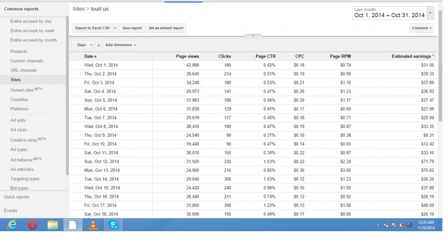Click the volume speaker tray icon
This screenshot has height=252, width=445.
click(x=402, y=226)
